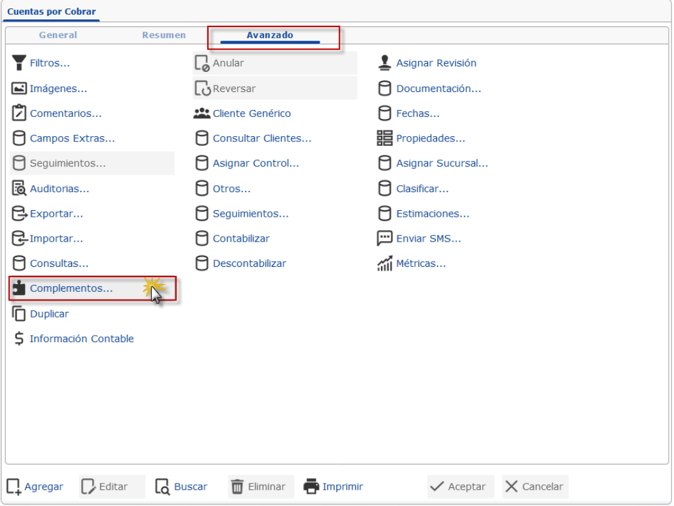The height and width of the screenshot is (506, 674).
Task: Open the Estimaciones... option
Action: [433, 213]
